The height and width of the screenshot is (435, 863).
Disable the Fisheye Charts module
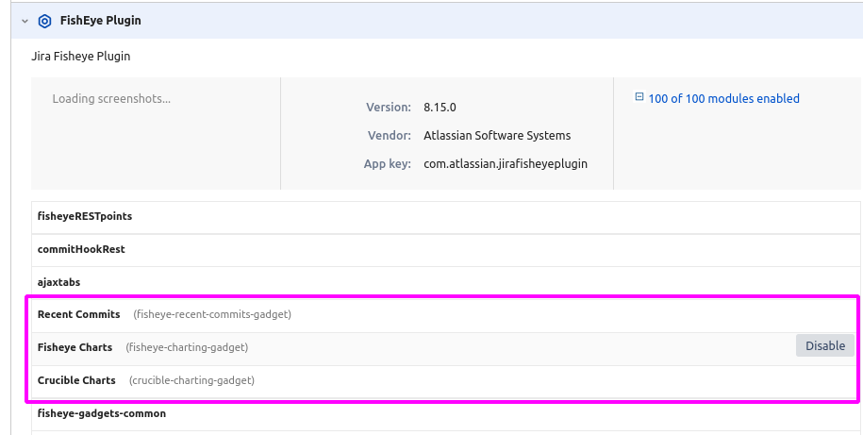[825, 345]
